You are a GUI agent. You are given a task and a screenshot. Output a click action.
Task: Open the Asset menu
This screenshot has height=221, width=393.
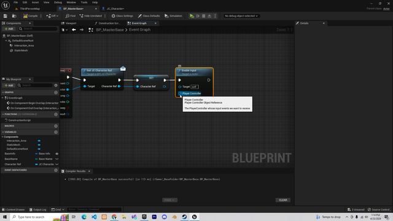pyautogui.click(x=36, y=2)
